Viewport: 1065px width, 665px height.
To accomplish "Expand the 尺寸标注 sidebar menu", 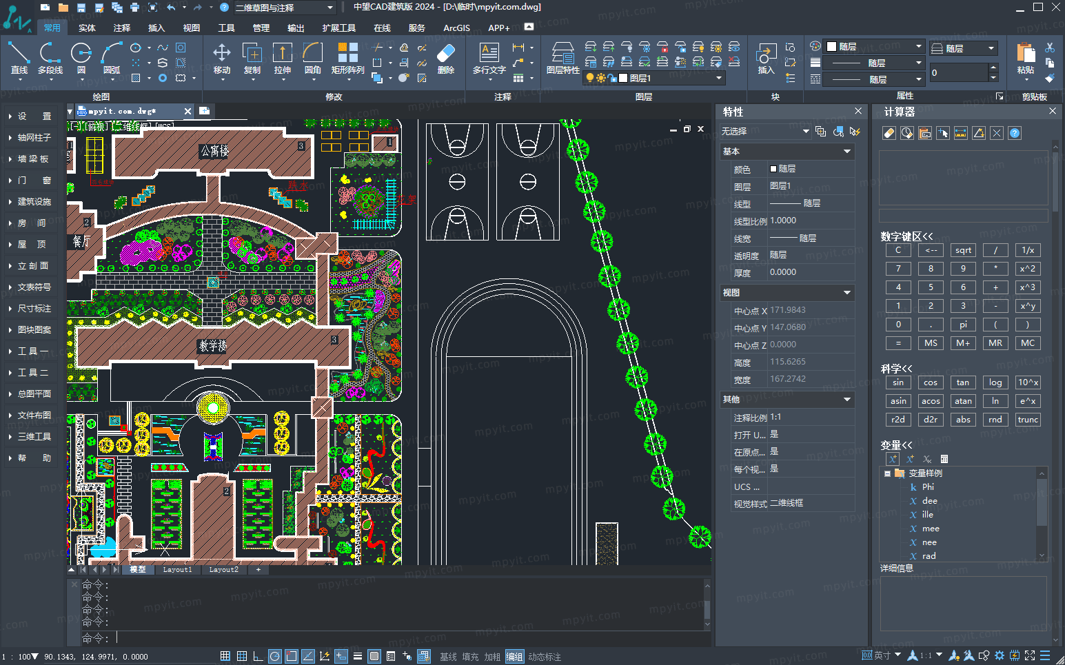I will pos(30,309).
